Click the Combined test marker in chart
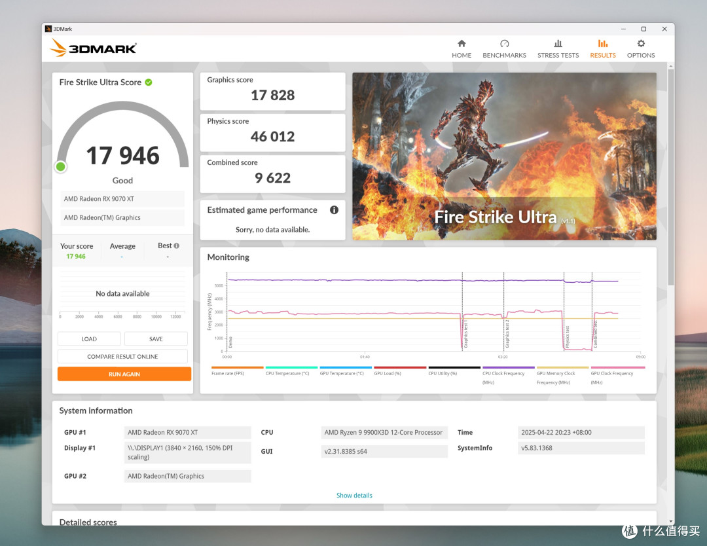Viewport: 707px width, 546px height. click(x=595, y=335)
